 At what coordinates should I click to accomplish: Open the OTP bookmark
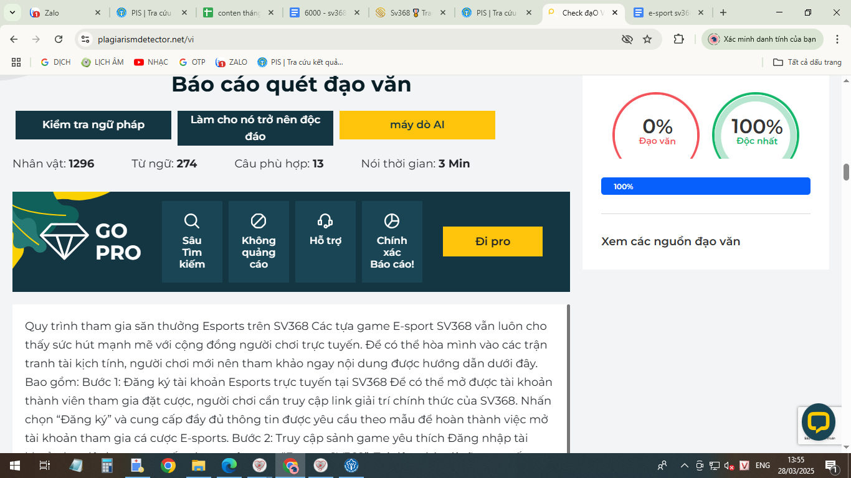coord(192,62)
